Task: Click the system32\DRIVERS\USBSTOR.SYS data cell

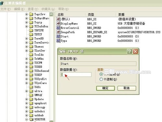Action: [x=139, y=32]
